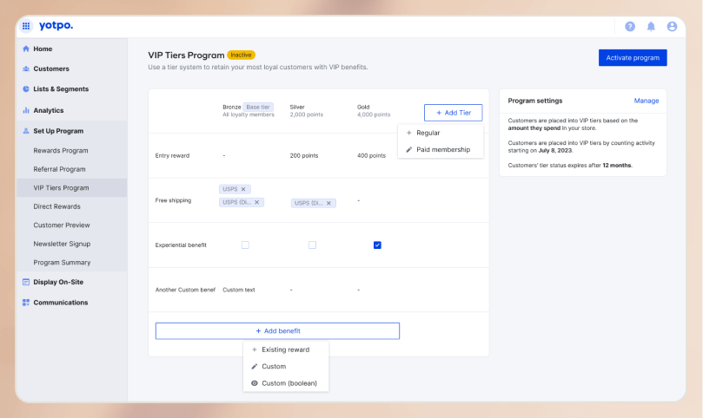This screenshot has height=418, width=703.
Task: Navigate to Rewards Program page
Action: pos(60,151)
